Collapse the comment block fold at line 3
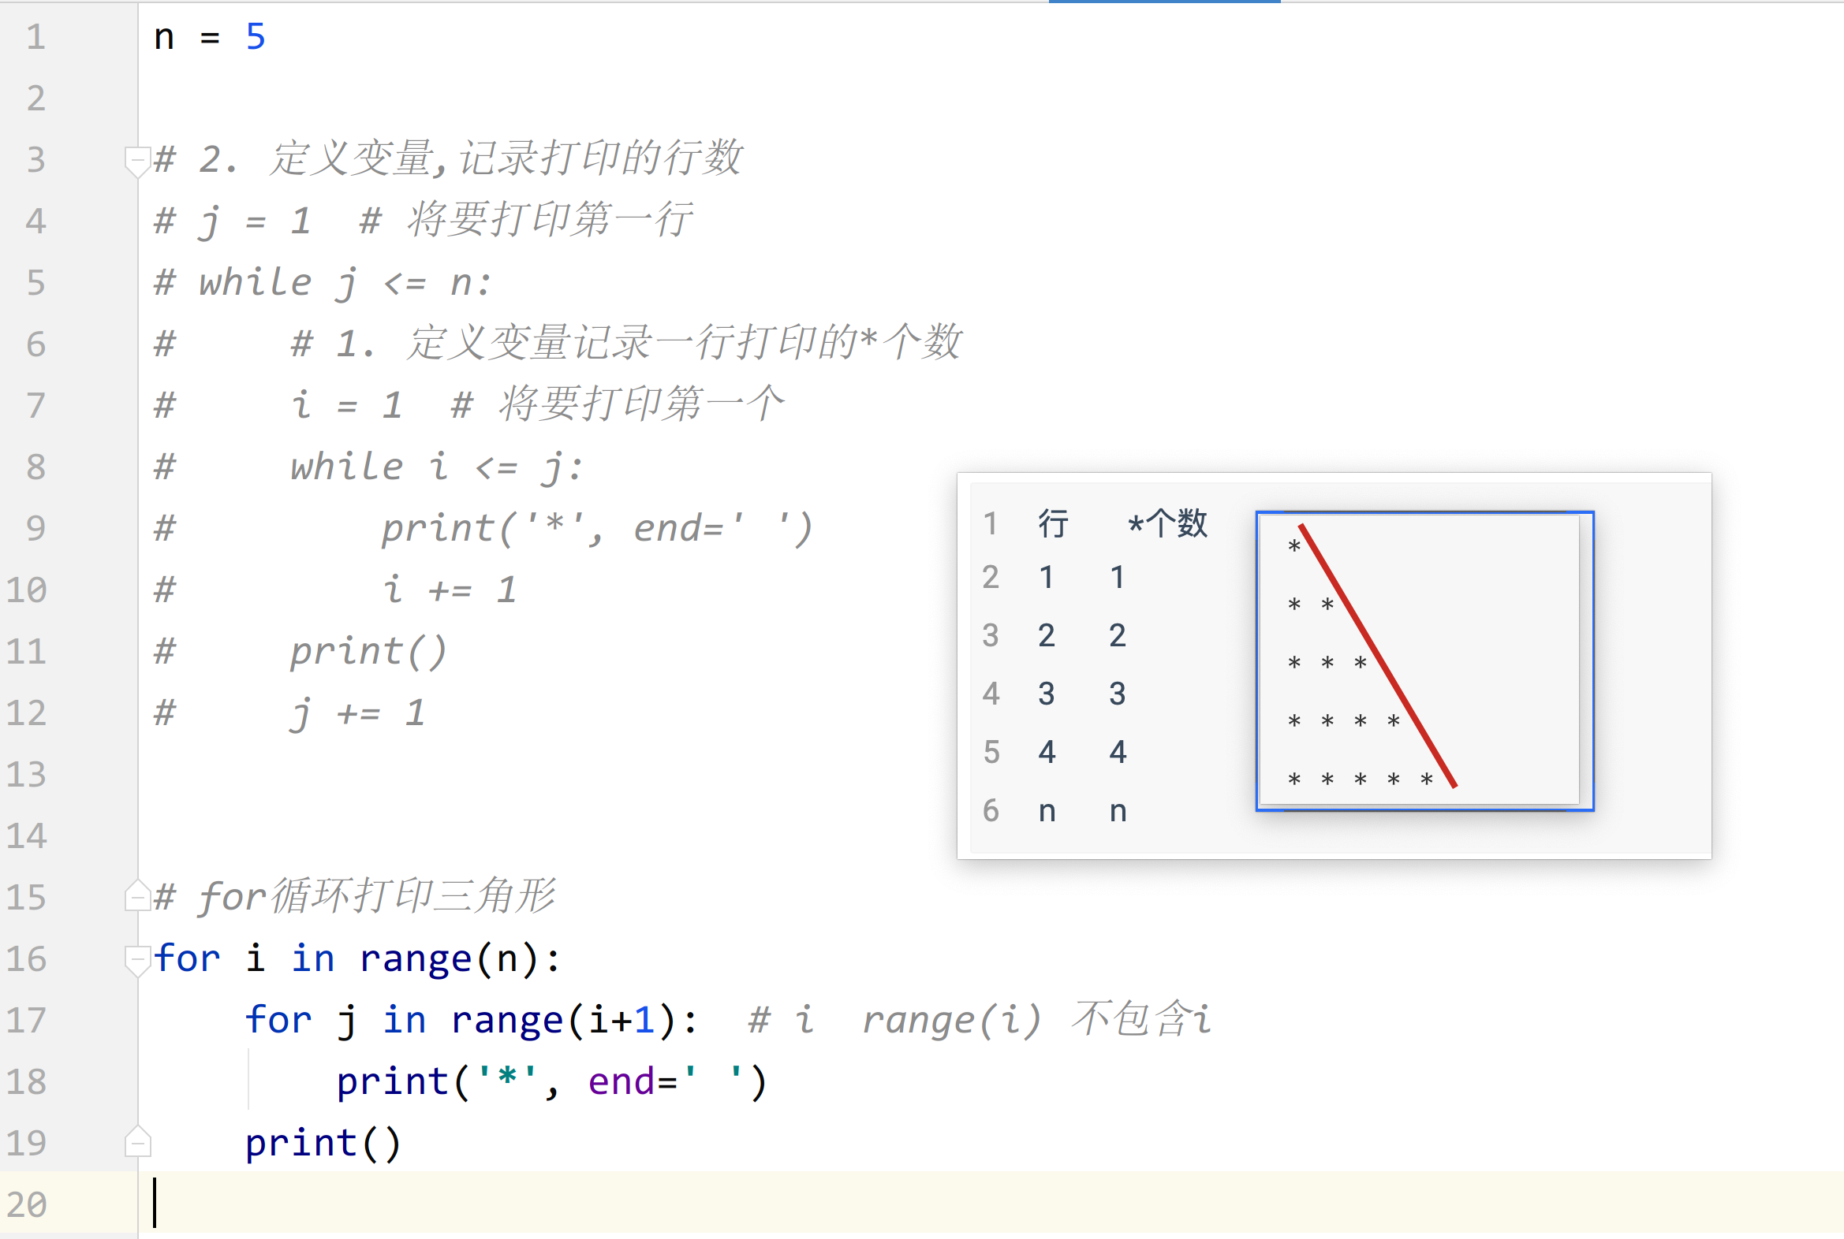The width and height of the screenshot is (1844, 1239). tap(137, 161)
